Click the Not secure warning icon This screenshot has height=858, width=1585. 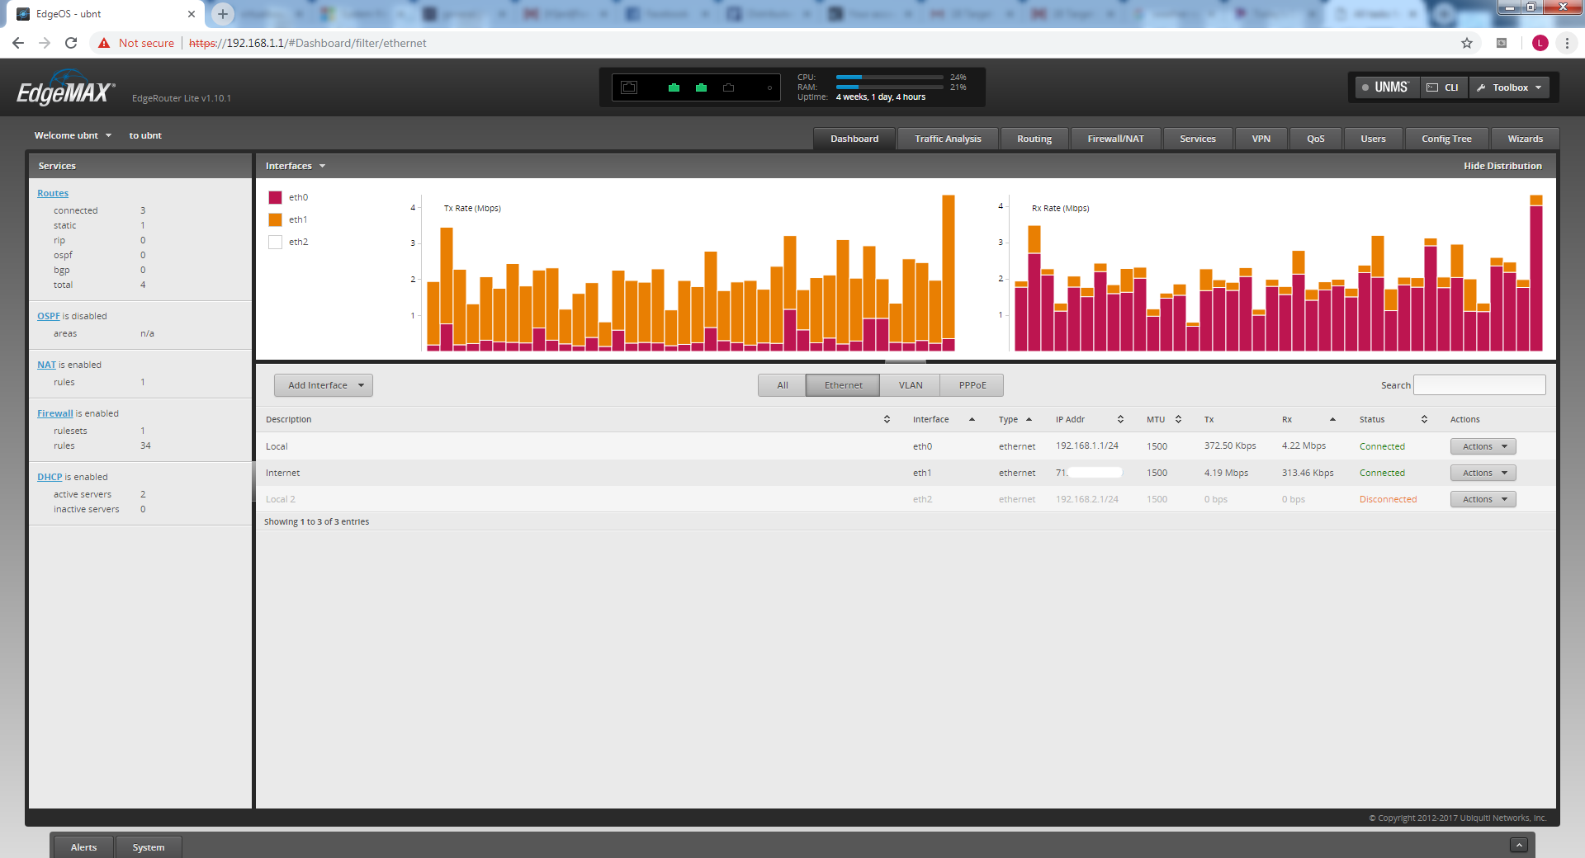[x=104, y=43]
